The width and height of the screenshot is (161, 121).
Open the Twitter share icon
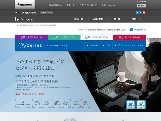(x=137, y=12)
